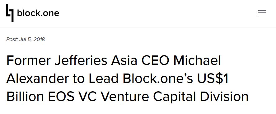Viewport: 276px width, 114px height.
Task: Click the word "Asia" in the headline
Action: coord(124,60)
